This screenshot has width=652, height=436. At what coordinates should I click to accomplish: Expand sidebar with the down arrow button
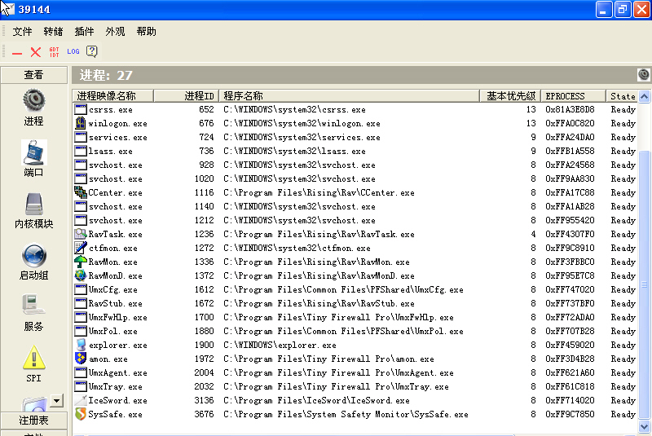56,401
